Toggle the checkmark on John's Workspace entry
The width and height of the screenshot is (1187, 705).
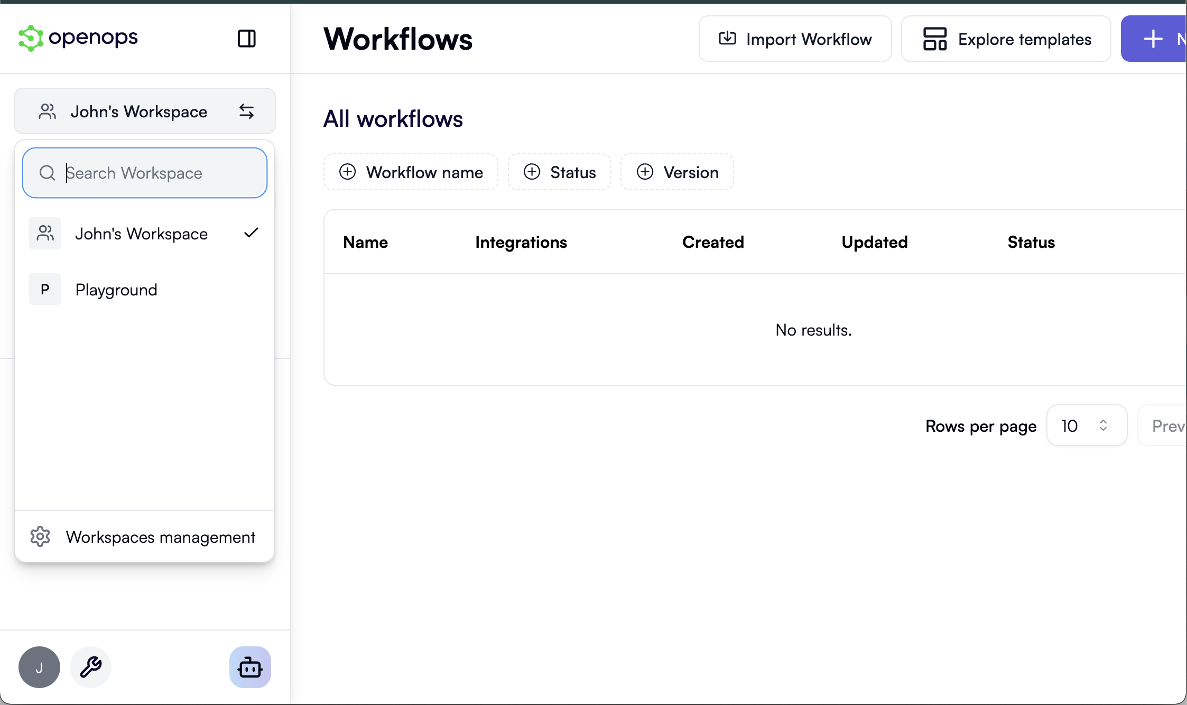251,233
